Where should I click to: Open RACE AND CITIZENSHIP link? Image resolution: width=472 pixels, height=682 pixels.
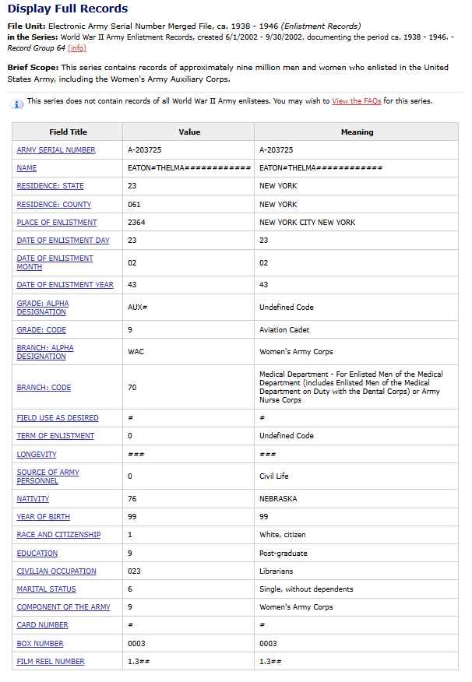(58, 535)
